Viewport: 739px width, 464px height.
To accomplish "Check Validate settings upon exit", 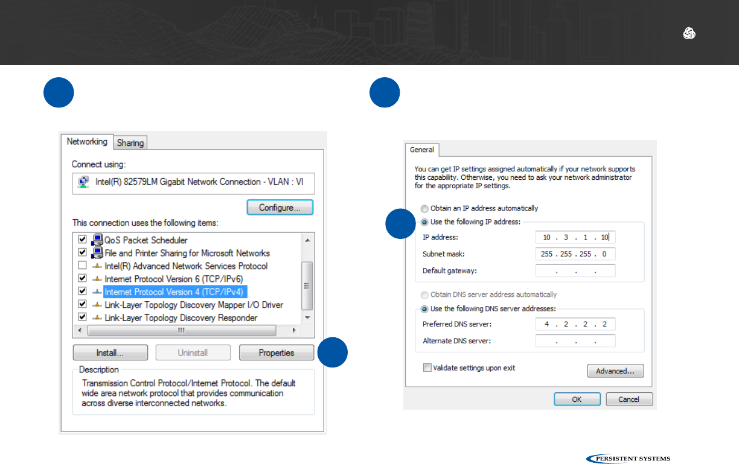I will [427, 367].
